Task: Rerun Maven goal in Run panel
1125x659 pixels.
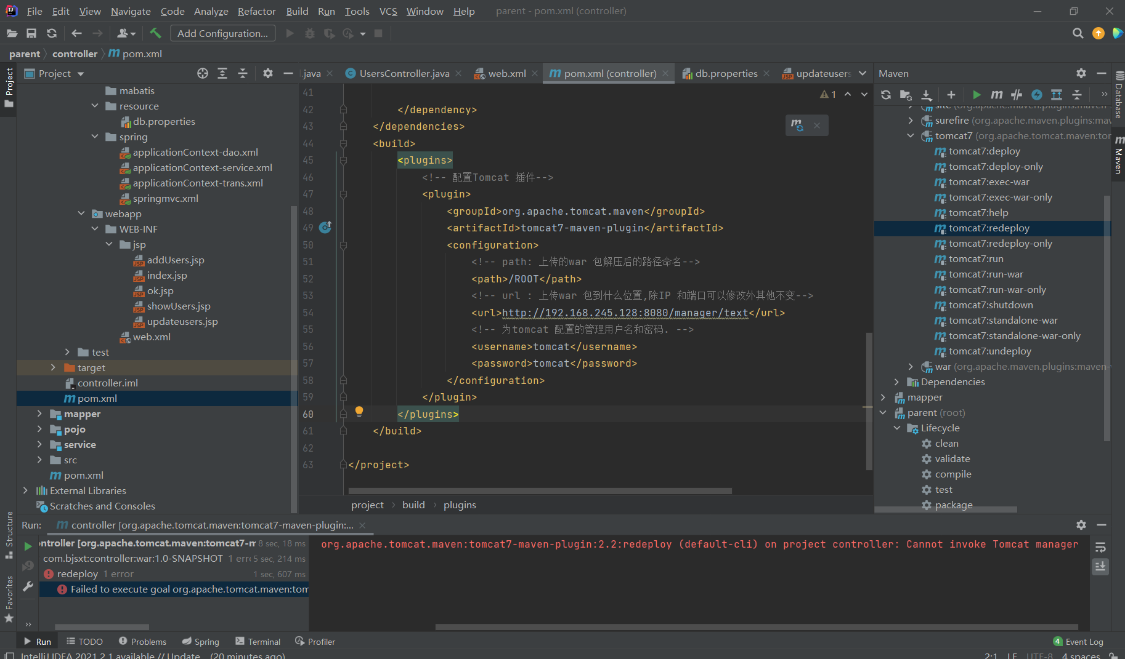Action: [x=28, y=546]
